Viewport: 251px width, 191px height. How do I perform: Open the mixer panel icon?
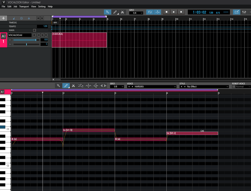tap(244, 12)
